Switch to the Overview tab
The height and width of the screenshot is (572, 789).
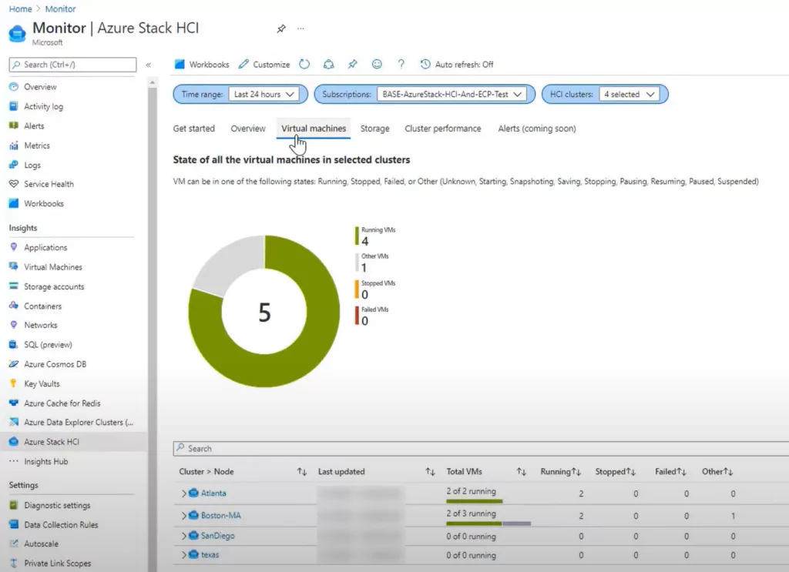coord(248,129)
